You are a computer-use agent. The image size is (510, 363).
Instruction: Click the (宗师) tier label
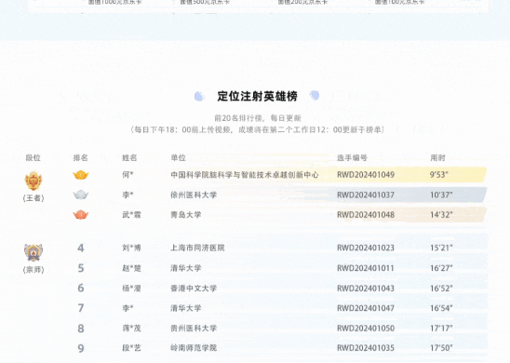[x=34, y=270]
